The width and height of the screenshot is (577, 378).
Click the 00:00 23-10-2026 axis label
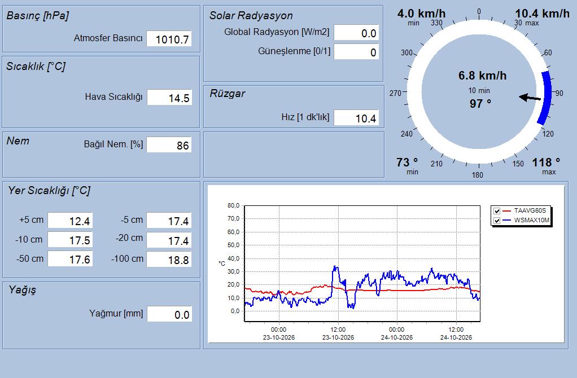pos(278,333)
